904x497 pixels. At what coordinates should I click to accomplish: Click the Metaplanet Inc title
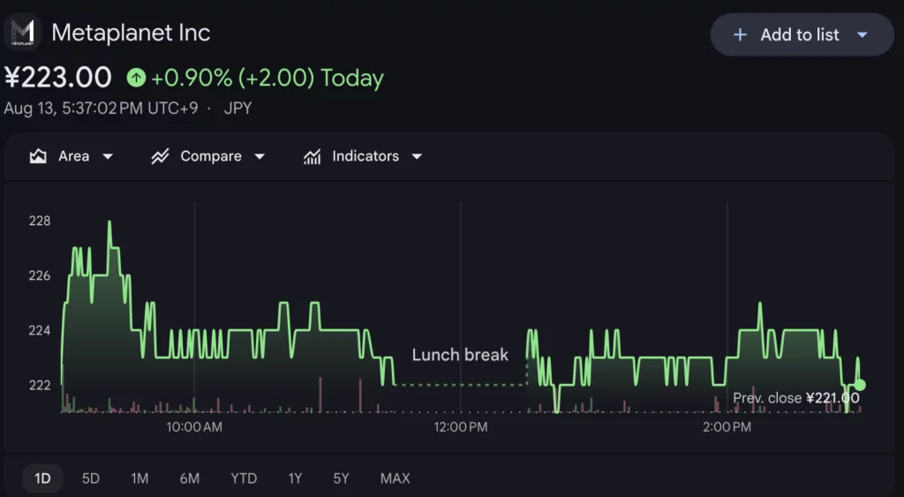coord(131,33)
